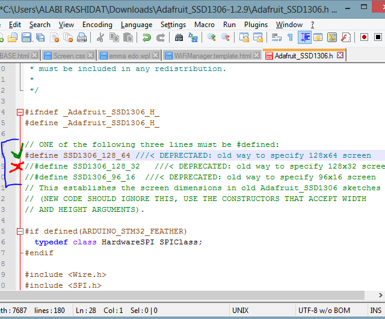This screenshot has height=319, width=385.
Task: Click the Zoom In magnifier icon
Action: point(212,37)
